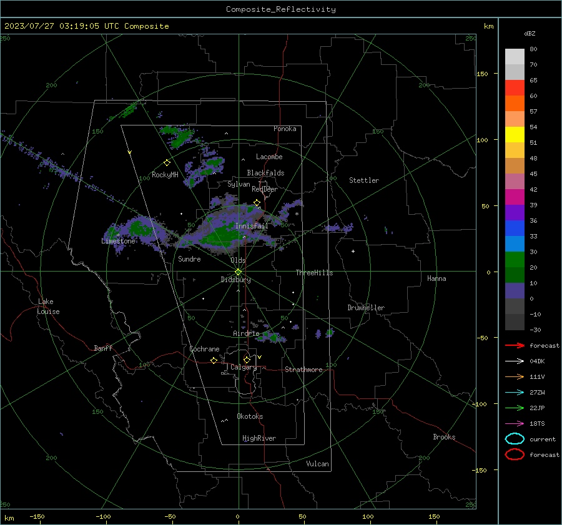
Task: Click the yellow diamond marker at the radar center above Didsbury
Action: [239, 272]
